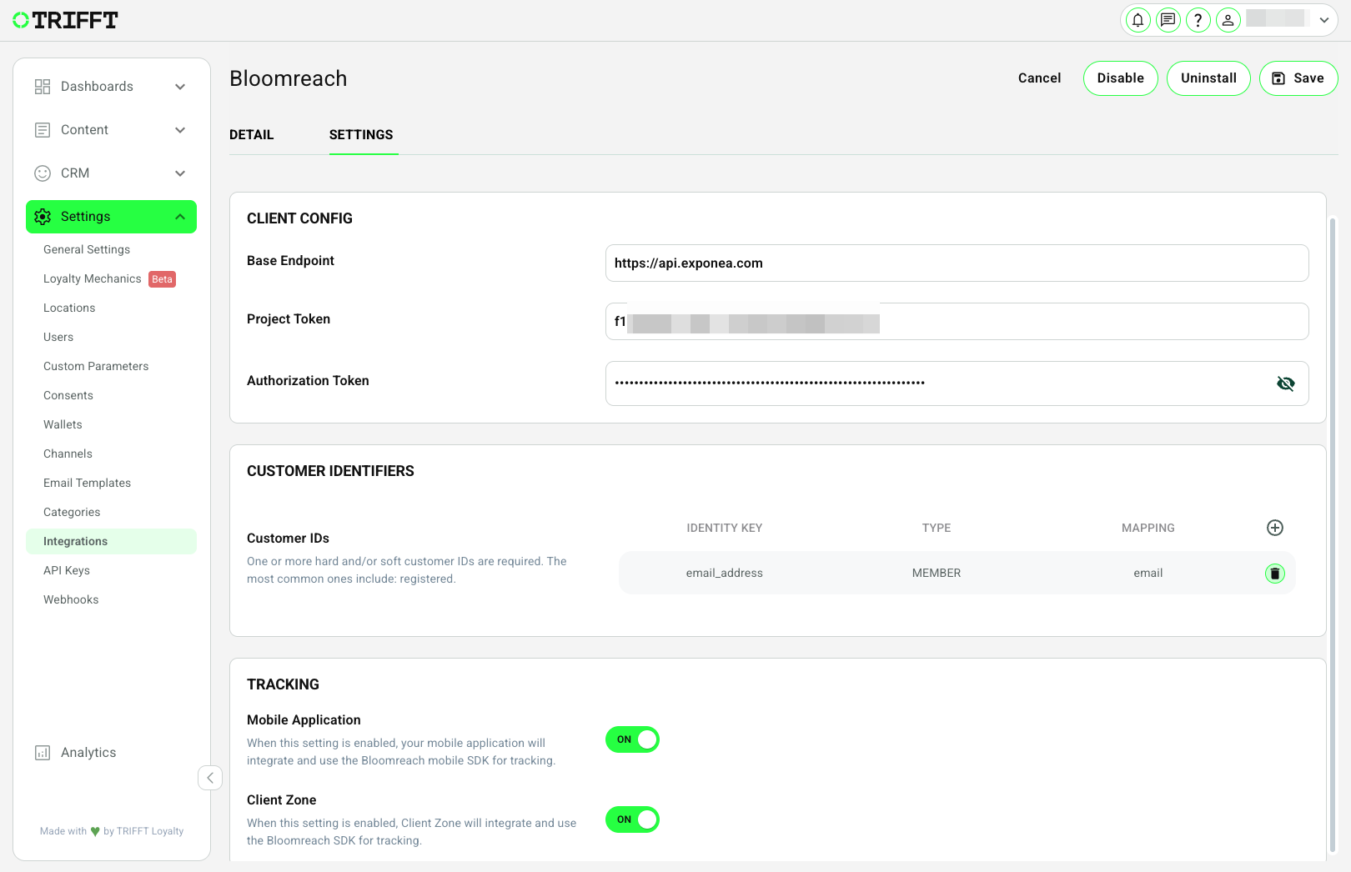Turn off Client Zone tracking toggle
This screenshot has height=872, width=1351.
[632, 819]
